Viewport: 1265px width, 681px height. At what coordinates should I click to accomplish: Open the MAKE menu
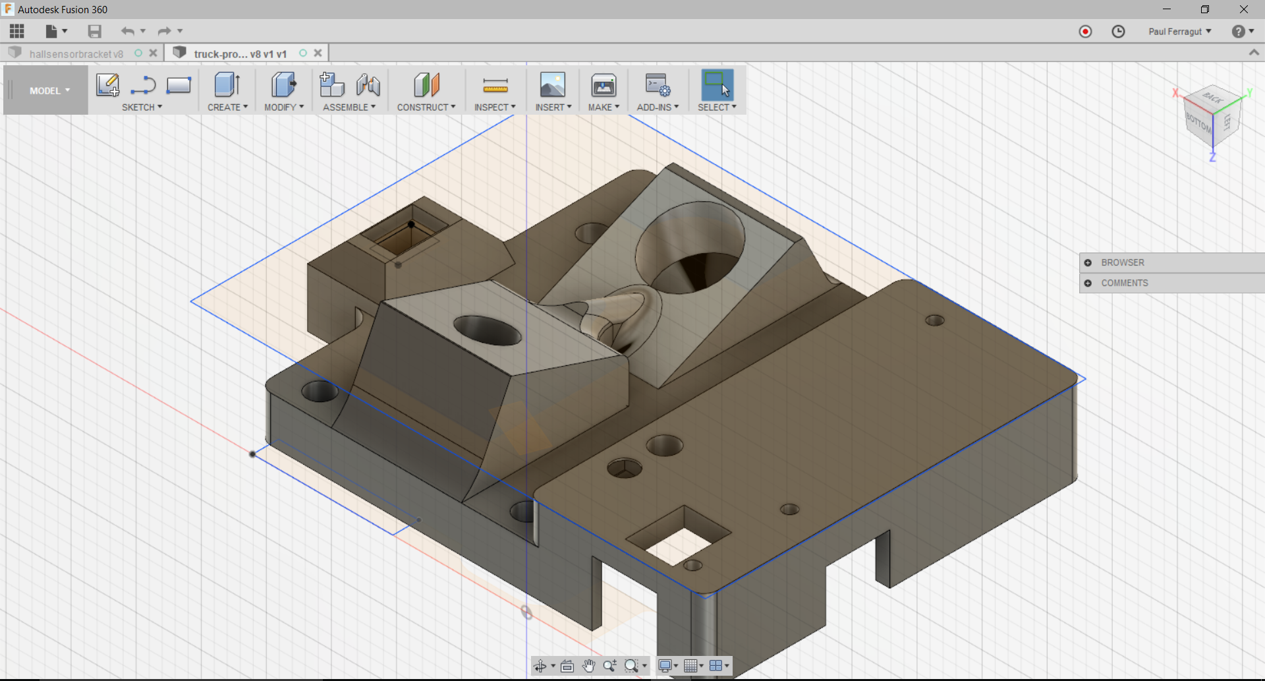tap(604, 107)
